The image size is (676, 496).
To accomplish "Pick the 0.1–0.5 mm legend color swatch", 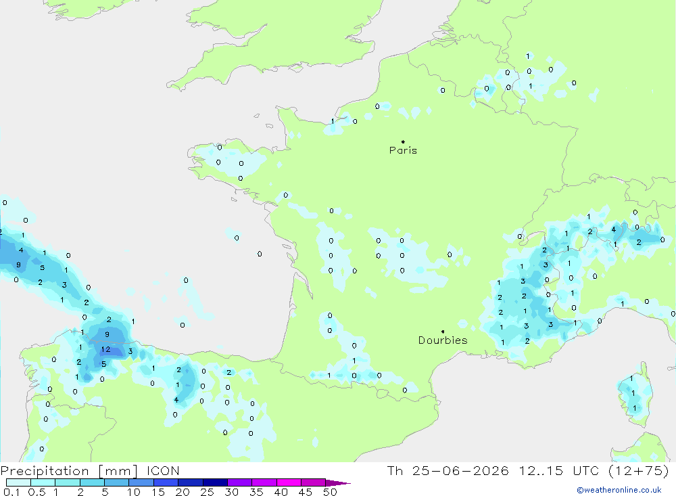I will 18,482.
